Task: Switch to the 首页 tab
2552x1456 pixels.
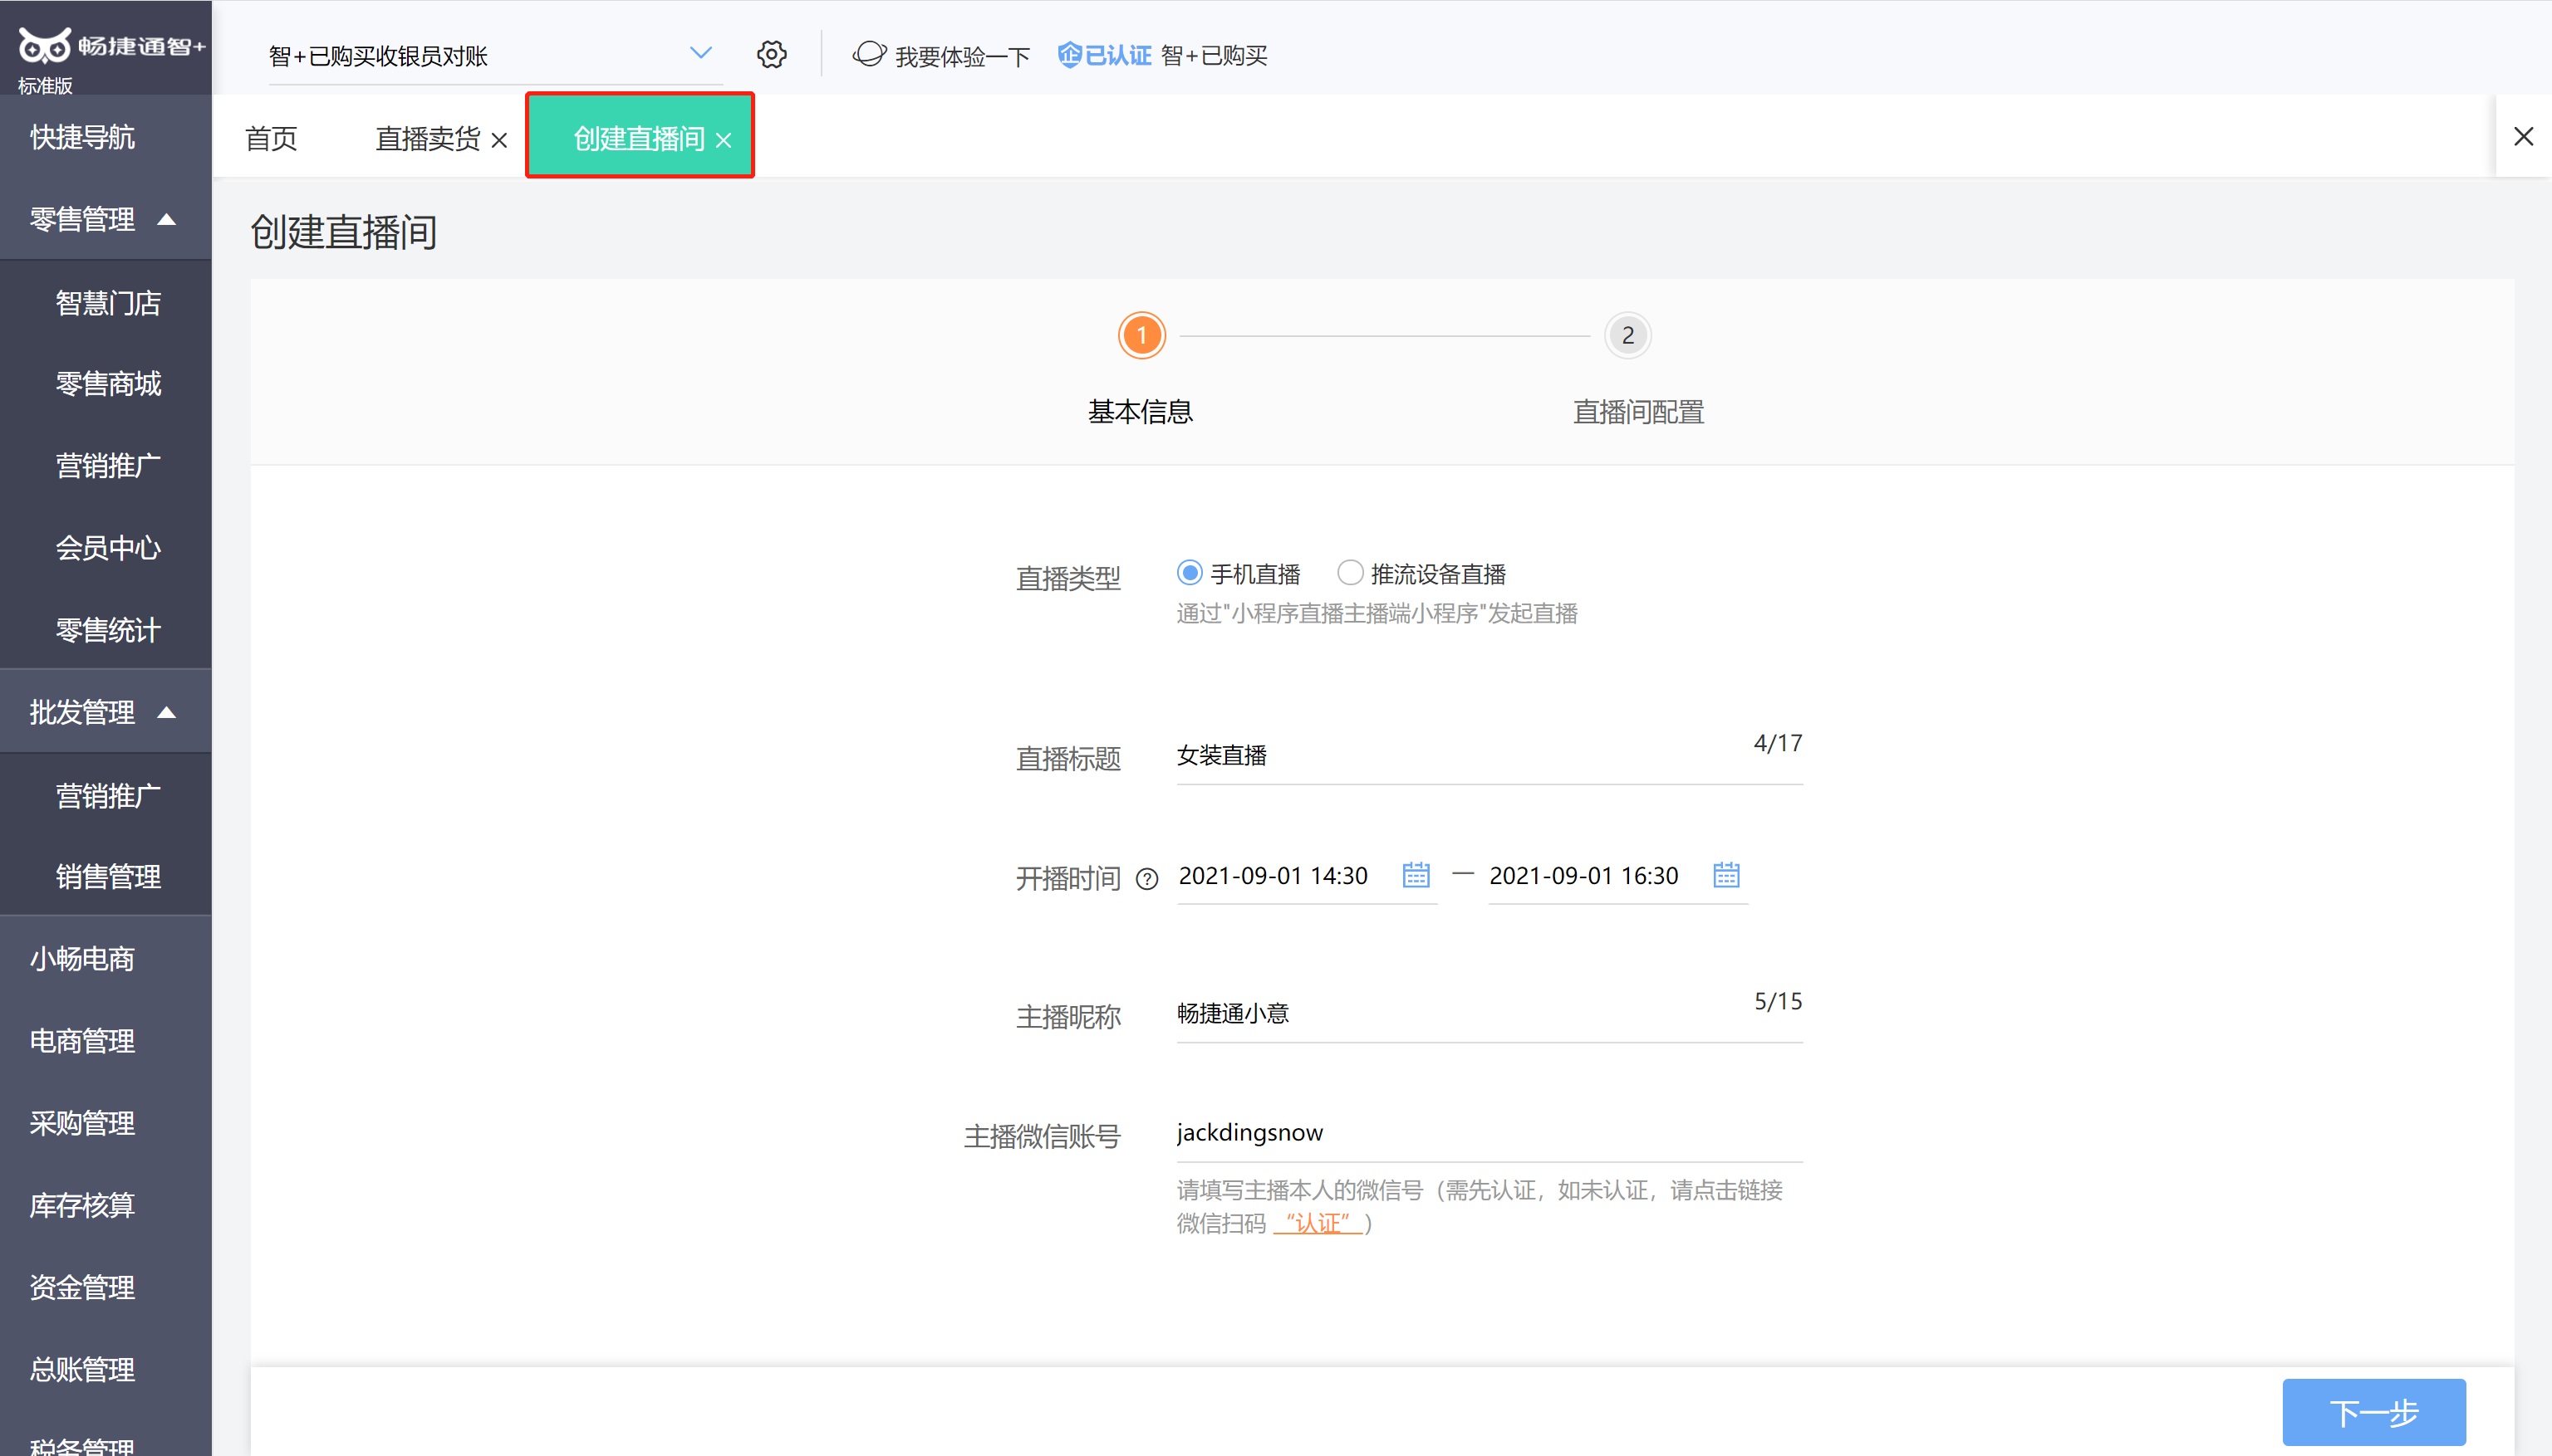Action: (x=271, y=138)
